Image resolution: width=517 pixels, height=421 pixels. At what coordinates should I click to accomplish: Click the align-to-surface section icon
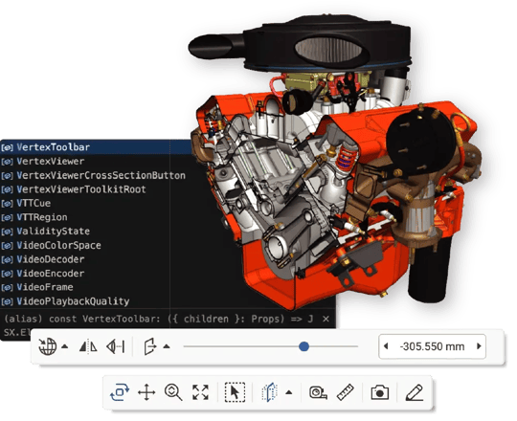(x=116, y=346)
